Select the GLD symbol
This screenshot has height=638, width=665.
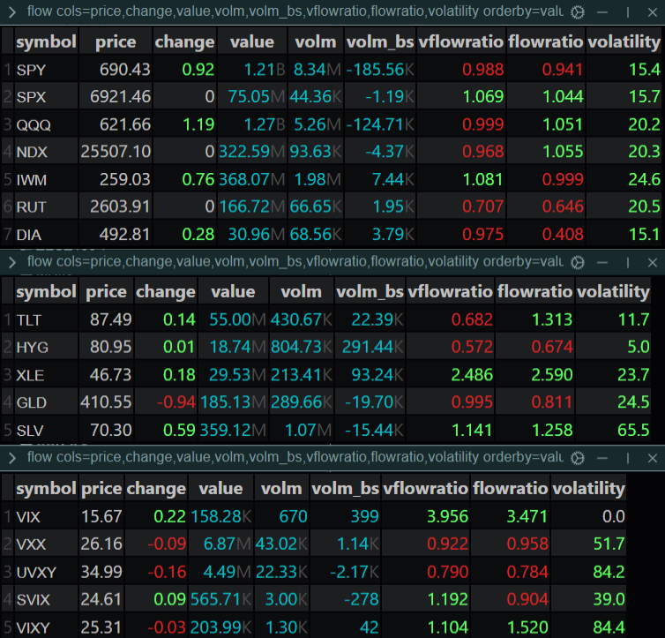tap(32, 402)
